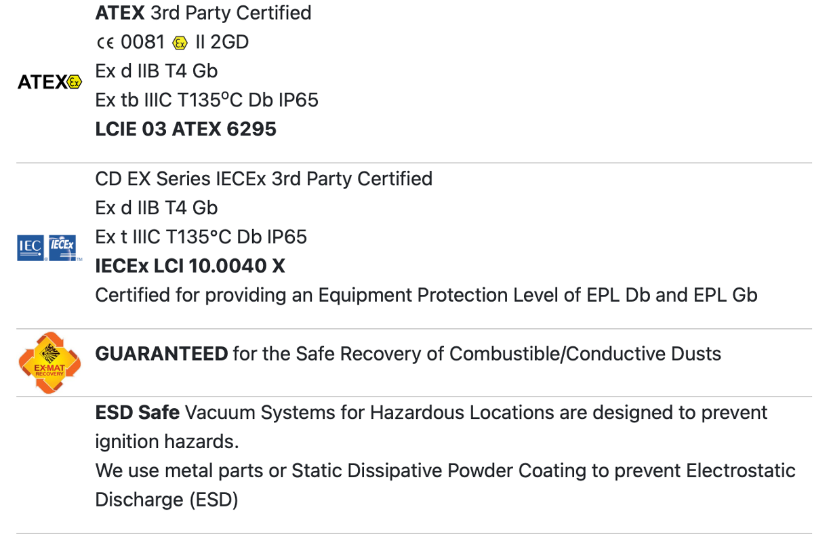831x545 pixels.
Task: Click the IECEx logo badge
Action: pos(63,247)
